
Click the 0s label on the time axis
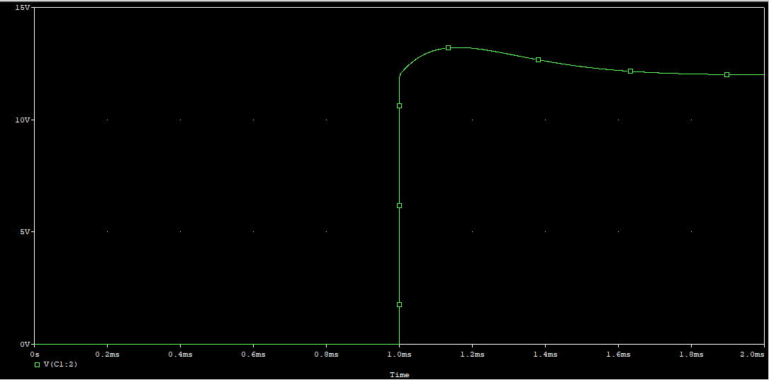tap(34, 354)
